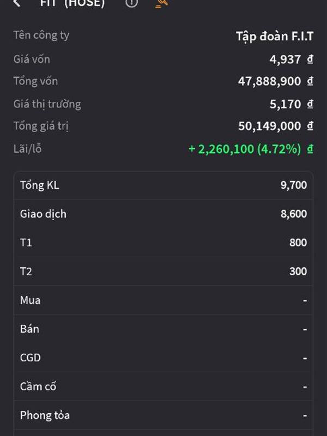327x436 pixels.
Task: Select the Mua row
Action: (163, 300)
